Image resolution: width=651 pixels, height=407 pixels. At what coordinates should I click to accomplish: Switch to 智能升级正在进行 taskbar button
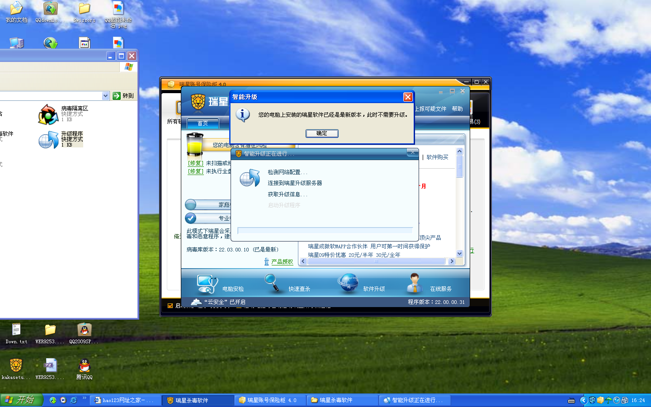(x=415, y=400)
